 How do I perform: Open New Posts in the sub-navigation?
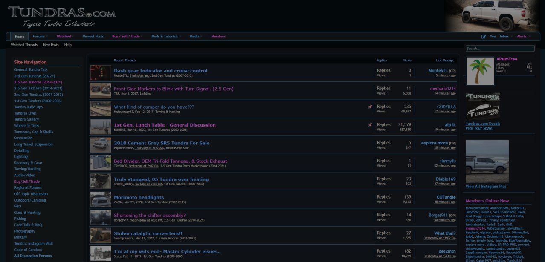click(51, 45)
